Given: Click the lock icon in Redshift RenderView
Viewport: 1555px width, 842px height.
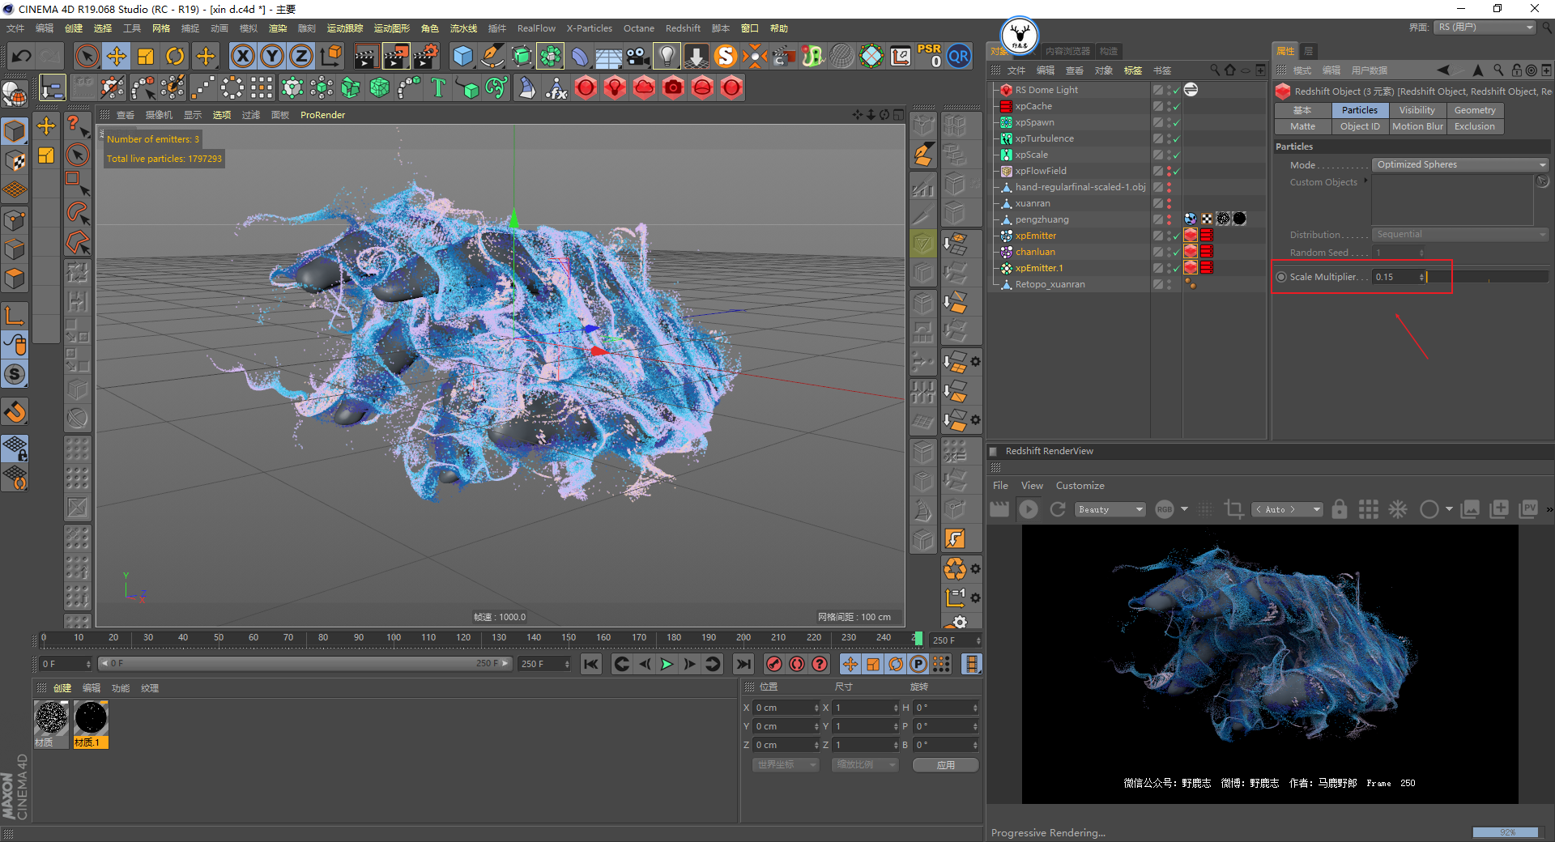Looking at the screenshot, I should pyautogui.click(x=1340, y=509).
